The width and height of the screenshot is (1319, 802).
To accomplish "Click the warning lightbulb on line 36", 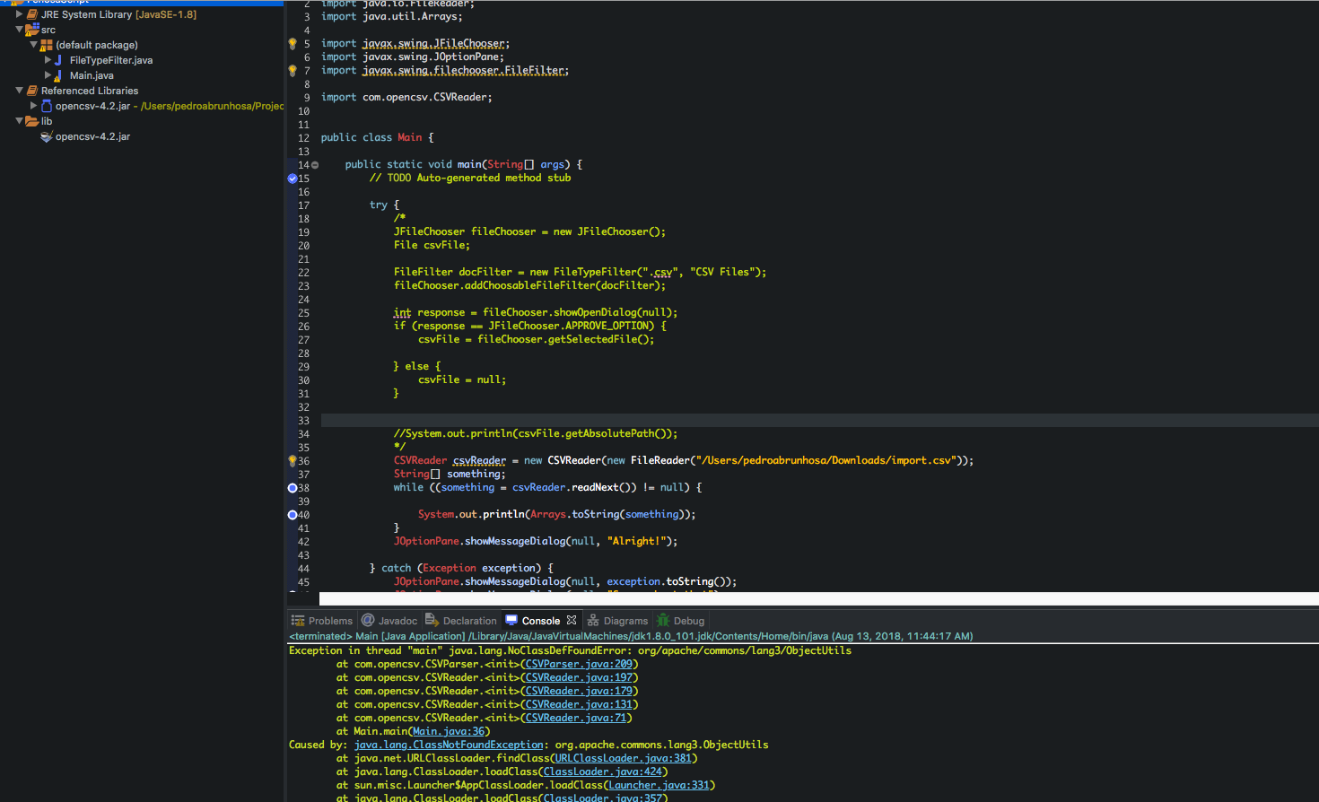I will [x=293, y=460].
